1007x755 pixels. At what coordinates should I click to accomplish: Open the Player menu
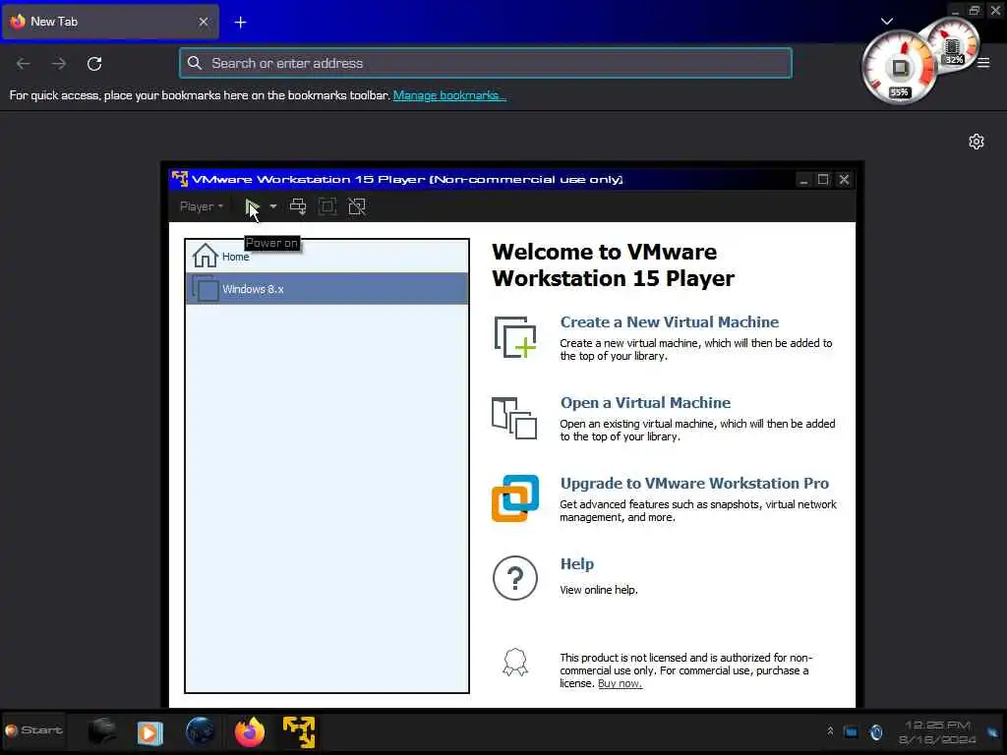pyautogui.click(x=201, y=206)
